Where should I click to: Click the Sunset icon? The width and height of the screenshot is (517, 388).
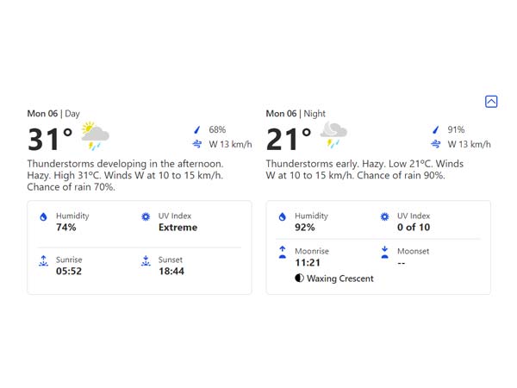(146, 260)
